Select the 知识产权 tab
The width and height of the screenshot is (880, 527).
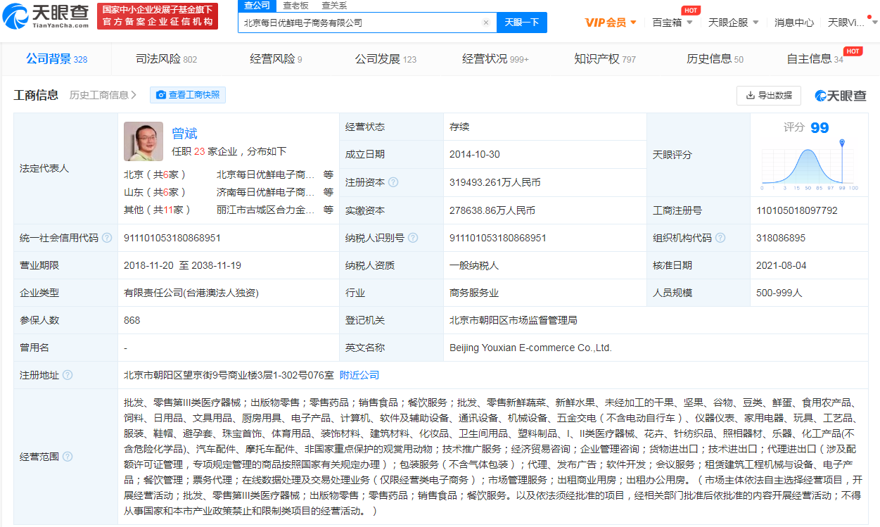click(604, 59)
